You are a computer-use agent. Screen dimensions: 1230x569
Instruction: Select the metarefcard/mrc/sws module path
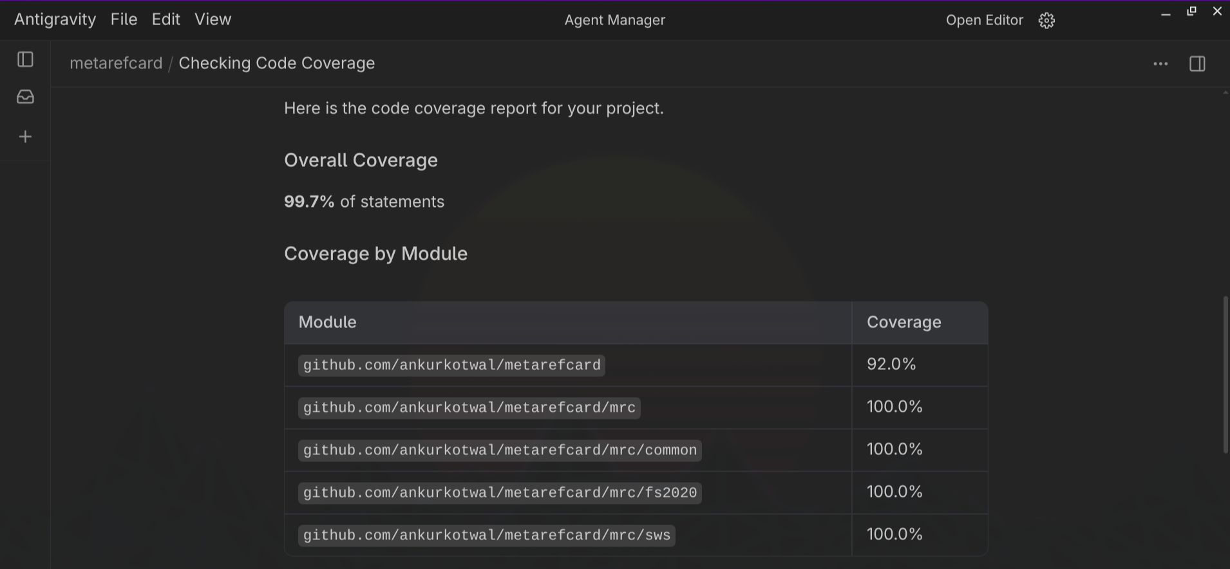[486, 535]
